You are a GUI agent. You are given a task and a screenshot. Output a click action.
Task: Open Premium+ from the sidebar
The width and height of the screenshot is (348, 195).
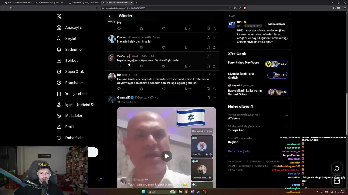pyautogui.click(x=70, y=83)
